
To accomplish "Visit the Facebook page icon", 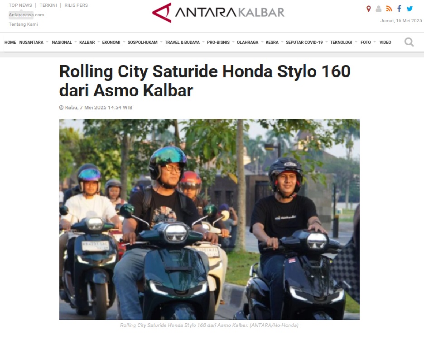I will coord(399,9).
